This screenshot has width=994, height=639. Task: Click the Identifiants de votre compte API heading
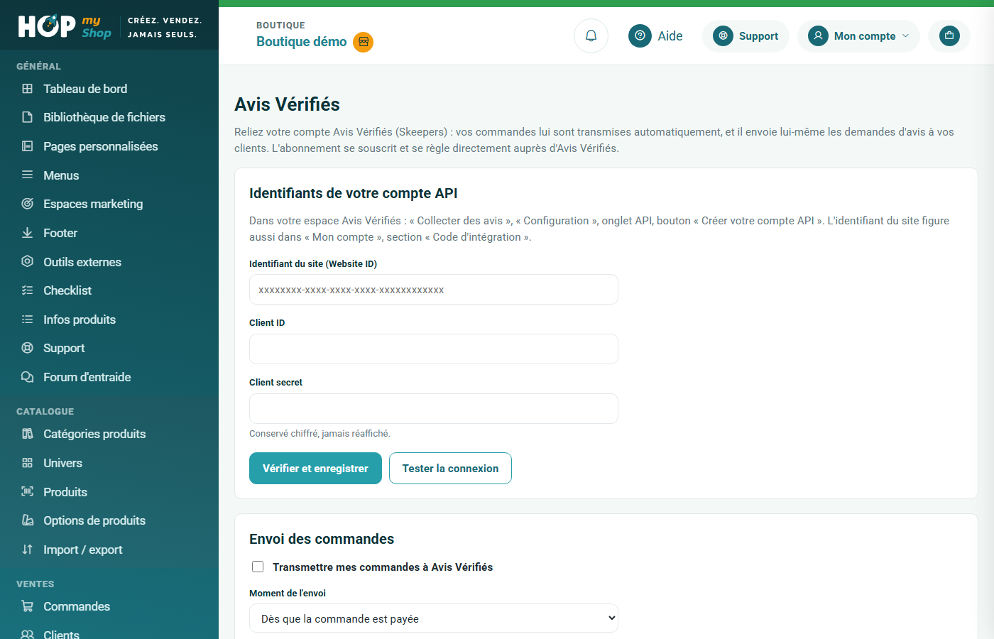(354, 193)
